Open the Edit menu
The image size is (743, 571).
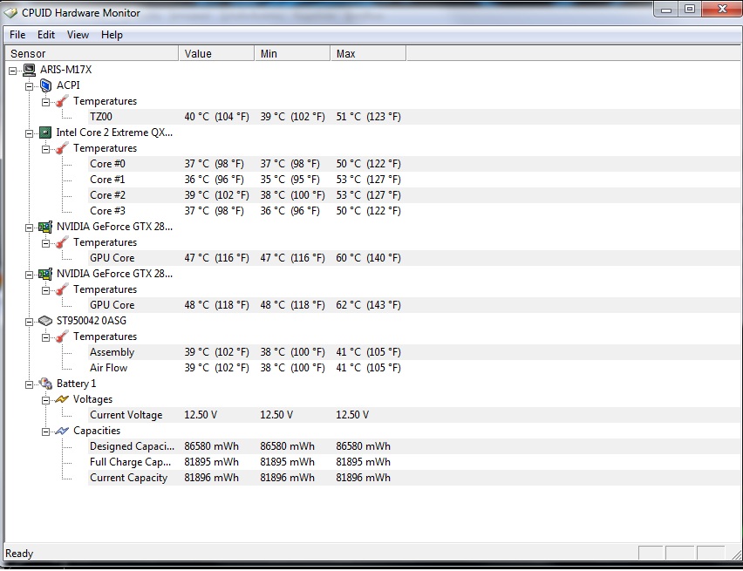click(x=46, y=35)
